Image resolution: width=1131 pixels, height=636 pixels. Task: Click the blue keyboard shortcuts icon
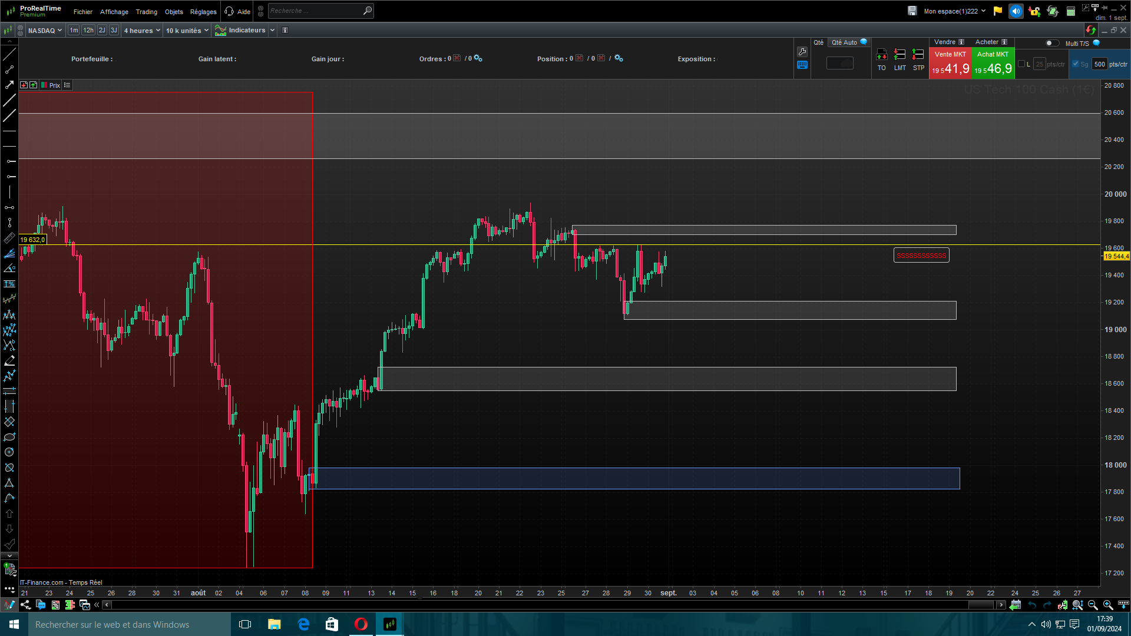pyautogui.click(x=802, y=65)
